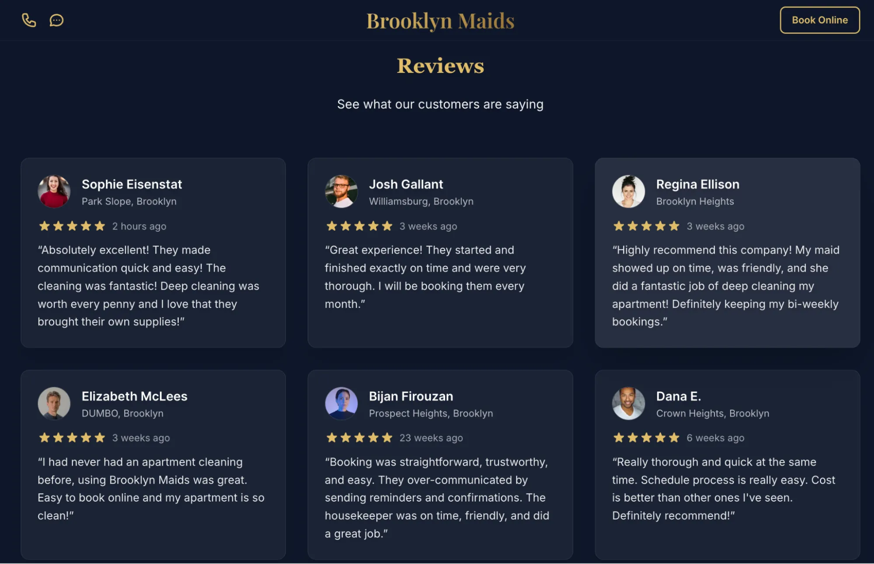Select the '2 hours ago' timestamp
The height and width of the screenshot is (564, 874).
139,226
